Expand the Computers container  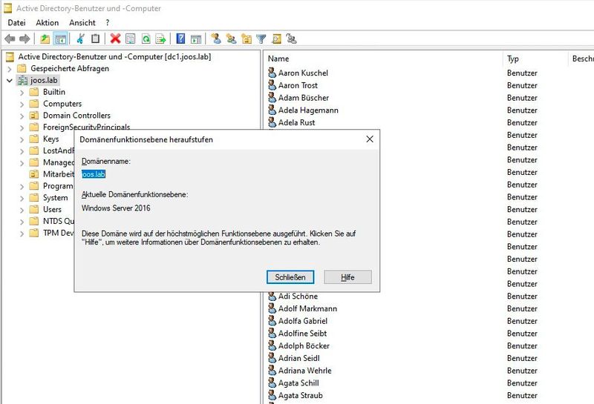pos(22,104)
